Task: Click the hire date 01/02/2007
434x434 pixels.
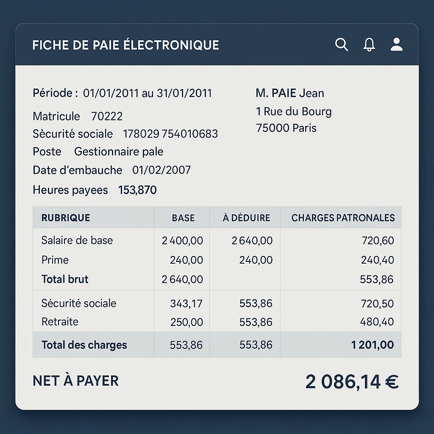Action: pos(161,170)
